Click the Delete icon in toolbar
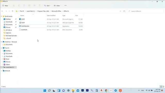165x93 pixels. (x=39, y=5)
